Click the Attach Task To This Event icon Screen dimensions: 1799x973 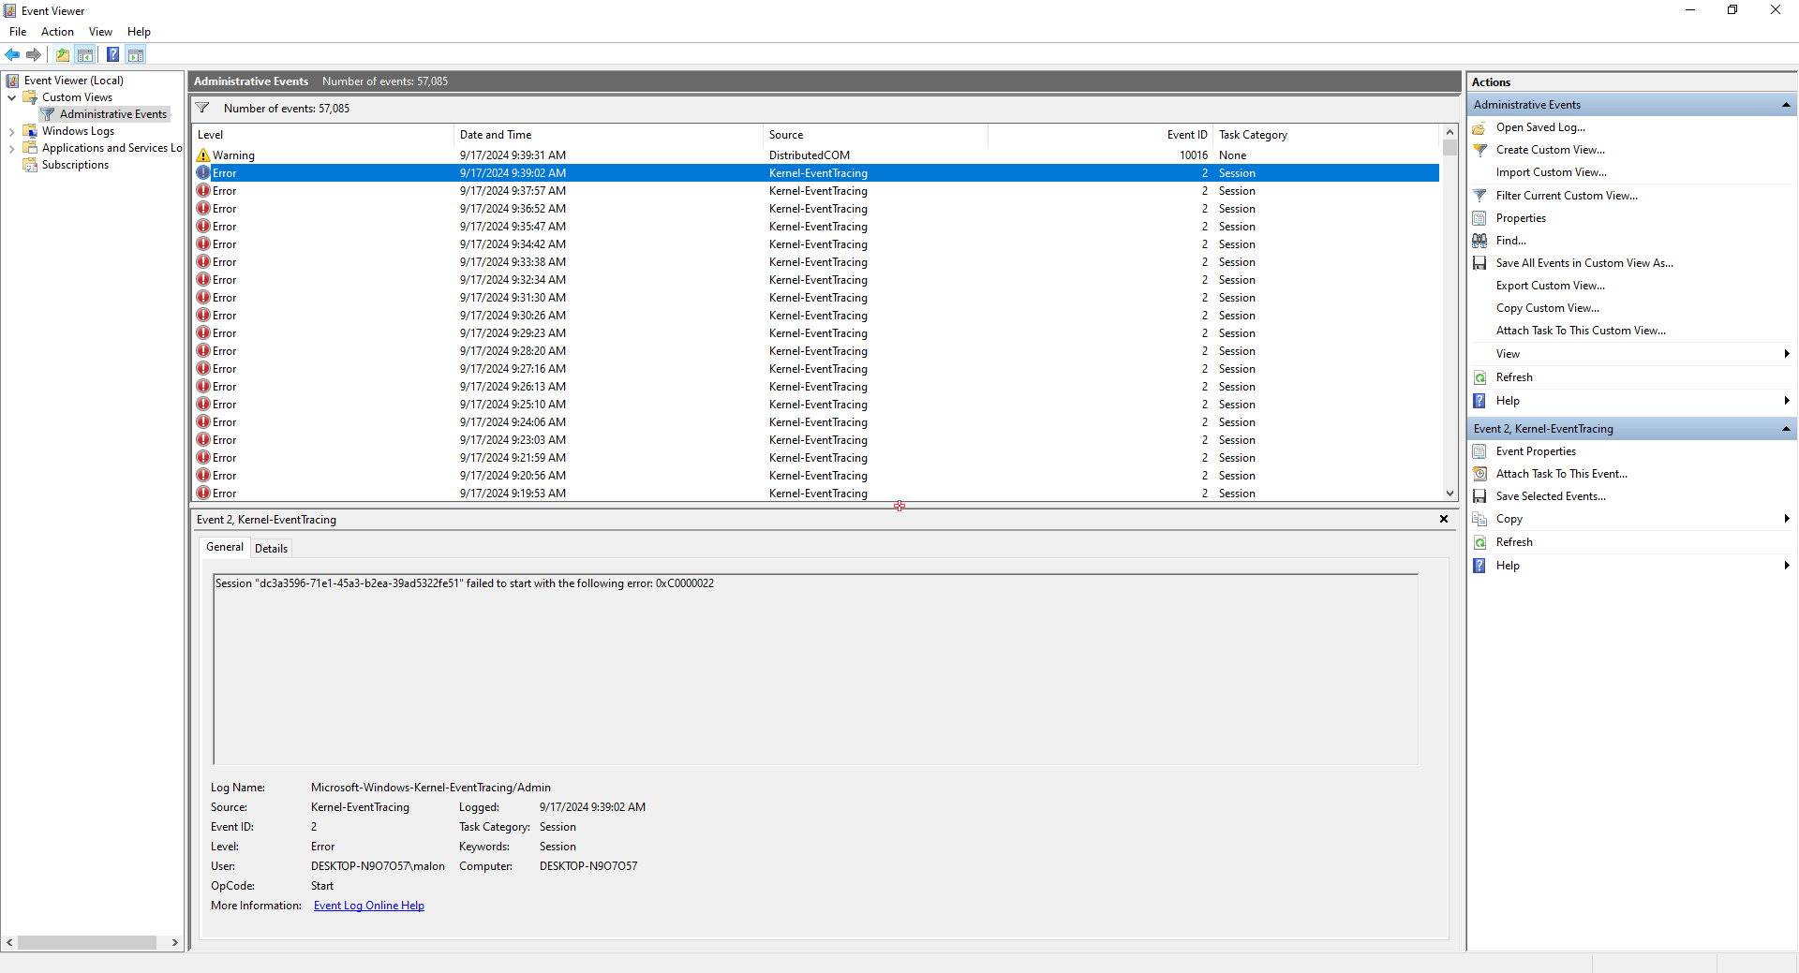tap(1479, 474)
